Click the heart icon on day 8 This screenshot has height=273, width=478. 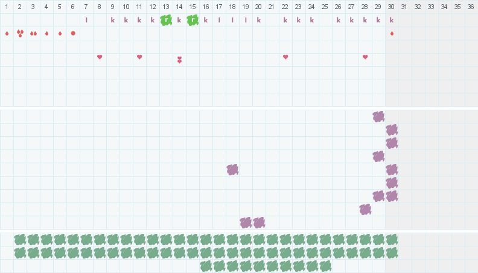coord(100,57)
